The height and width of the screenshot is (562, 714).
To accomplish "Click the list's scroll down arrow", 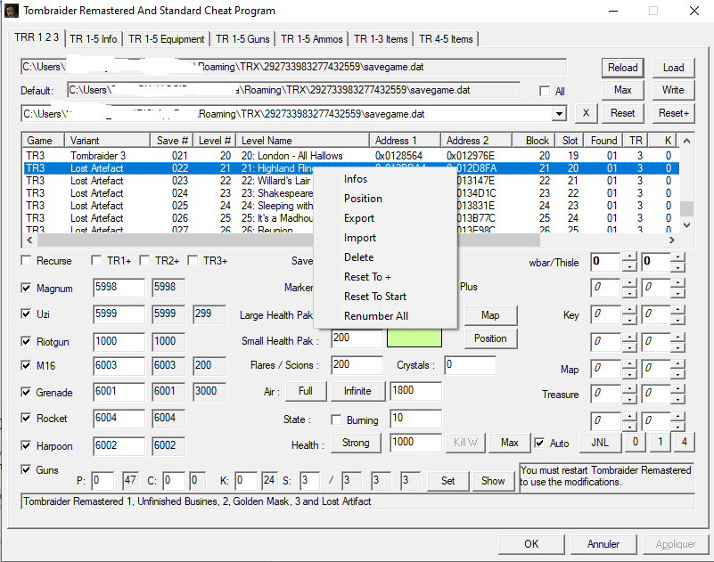I will [686, 224].
